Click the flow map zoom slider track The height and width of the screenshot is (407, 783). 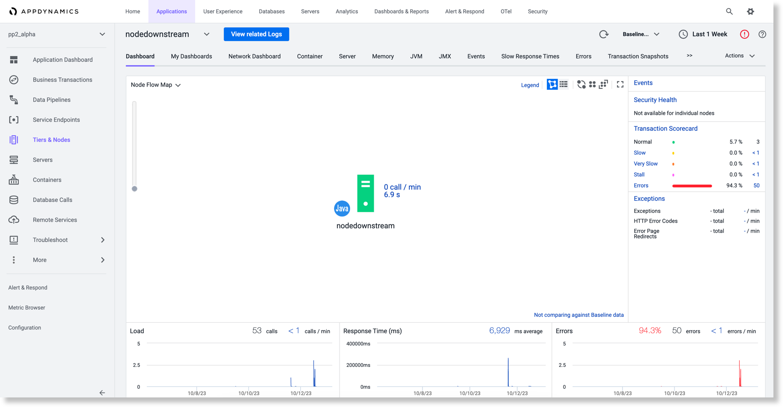[134, 144]
